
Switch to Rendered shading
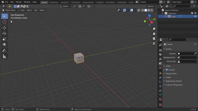point(152,10)
